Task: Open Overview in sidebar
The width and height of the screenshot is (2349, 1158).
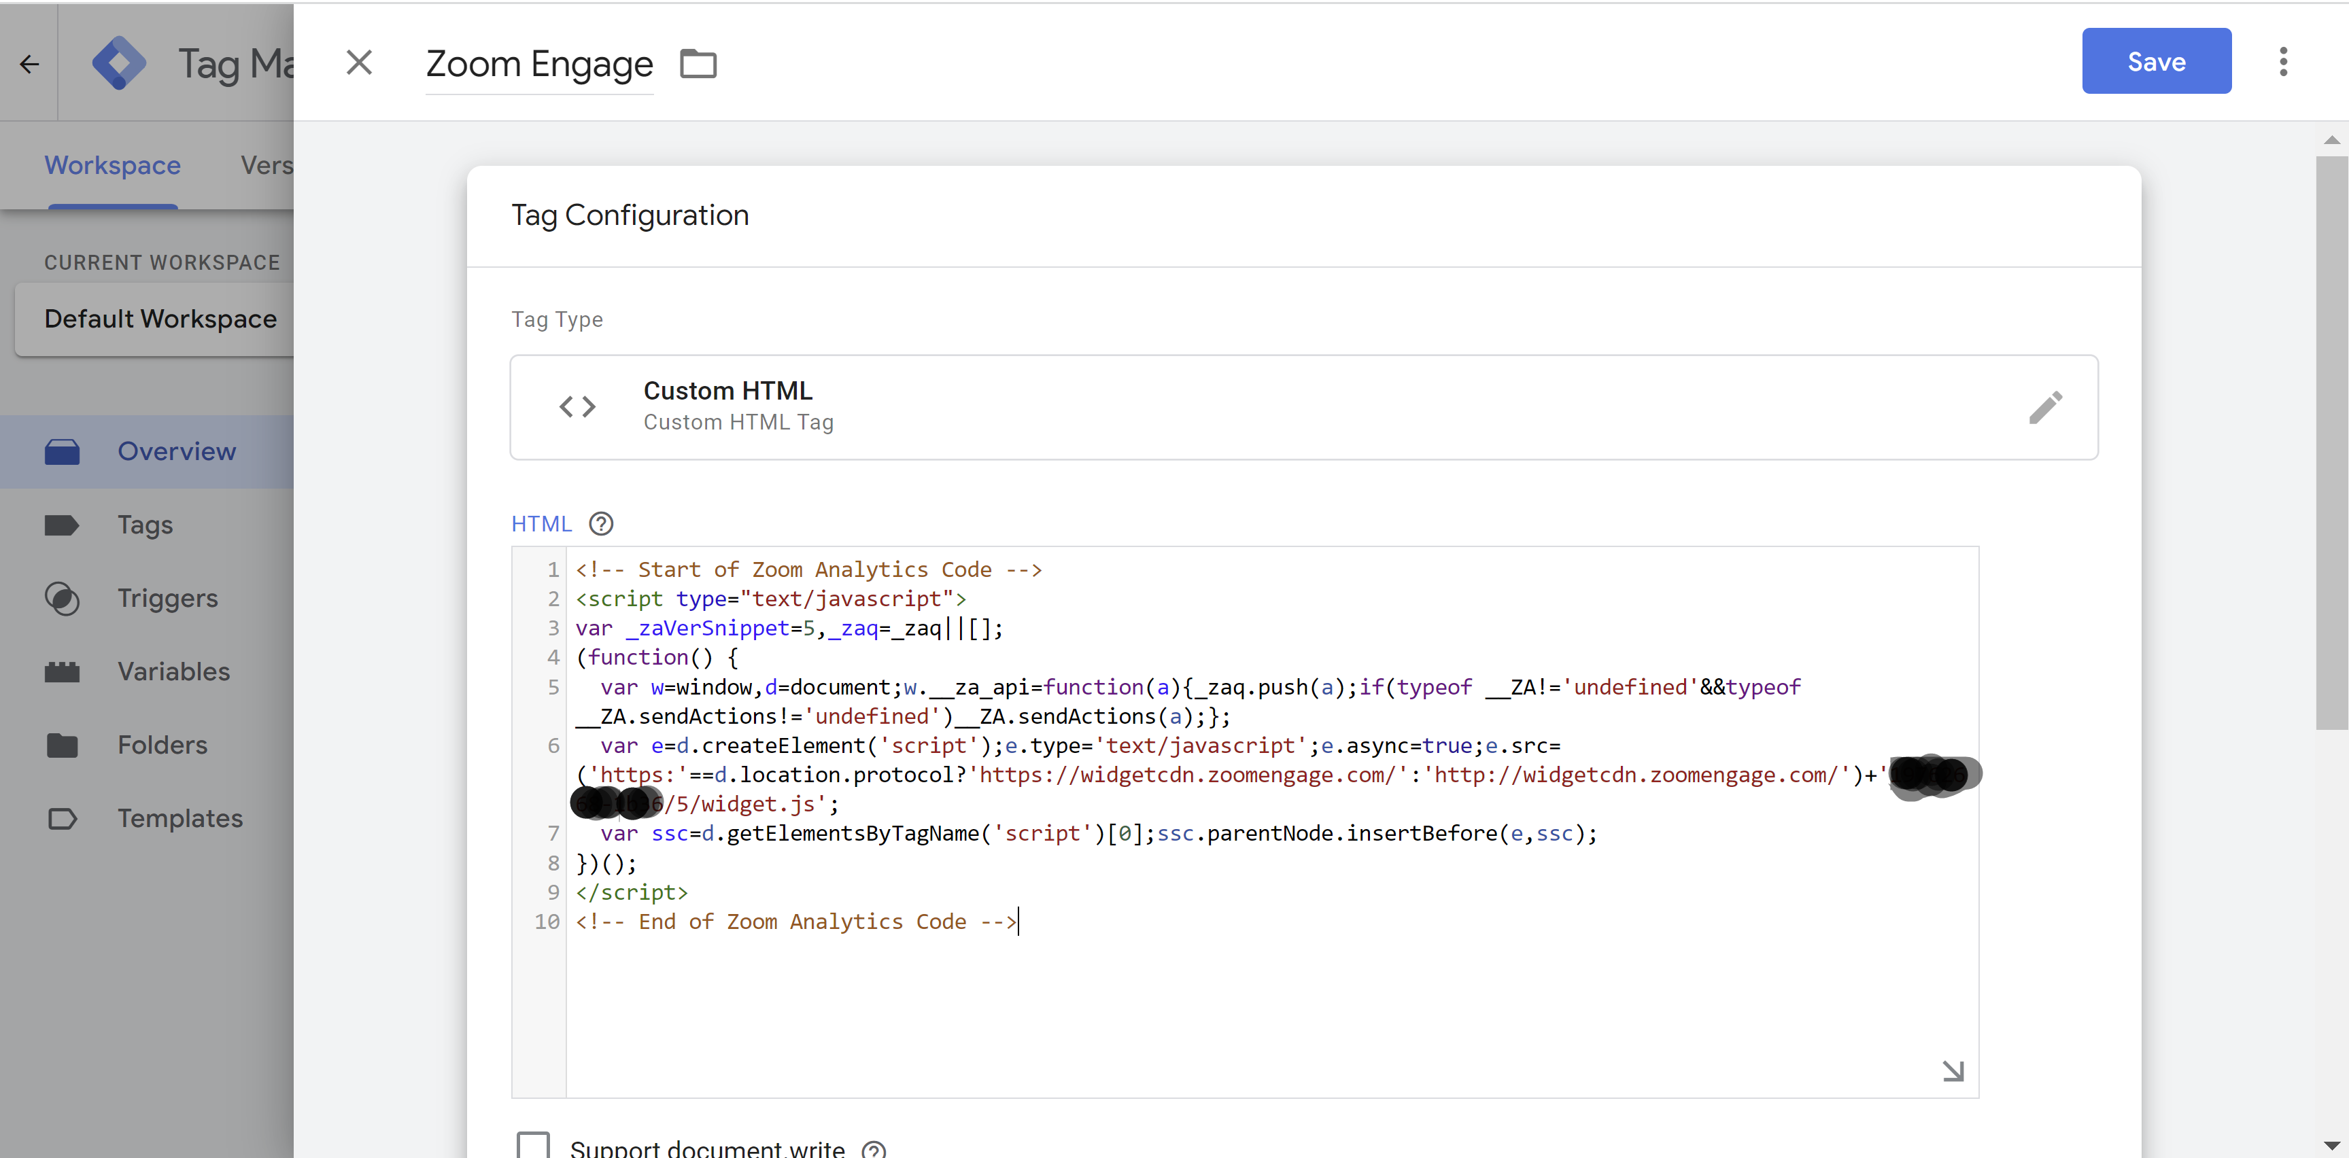Action: pyautogui.click(x=147, y=451)
